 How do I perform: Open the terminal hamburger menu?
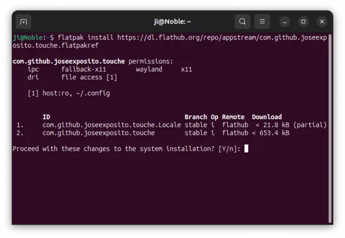coord(262,22)
